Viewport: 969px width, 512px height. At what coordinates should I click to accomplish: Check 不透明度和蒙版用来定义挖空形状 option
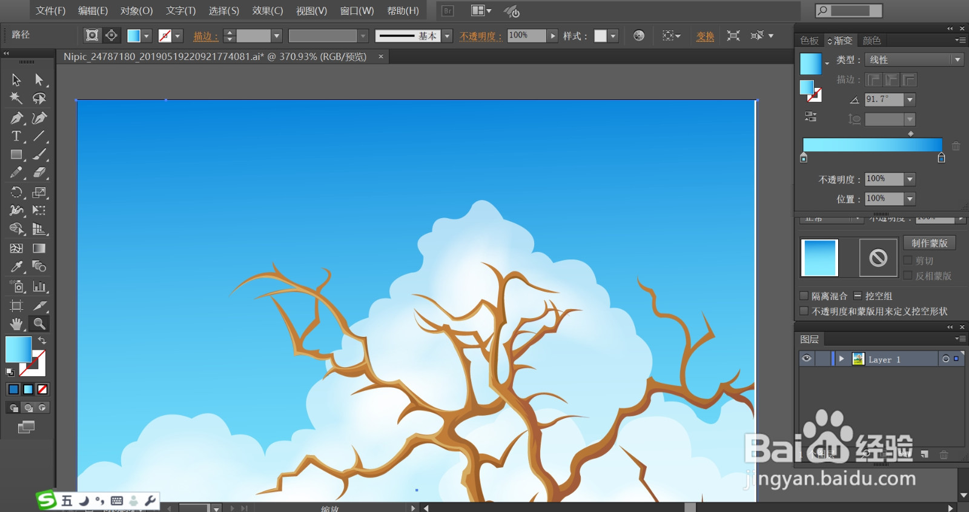(x=804, y=311)
